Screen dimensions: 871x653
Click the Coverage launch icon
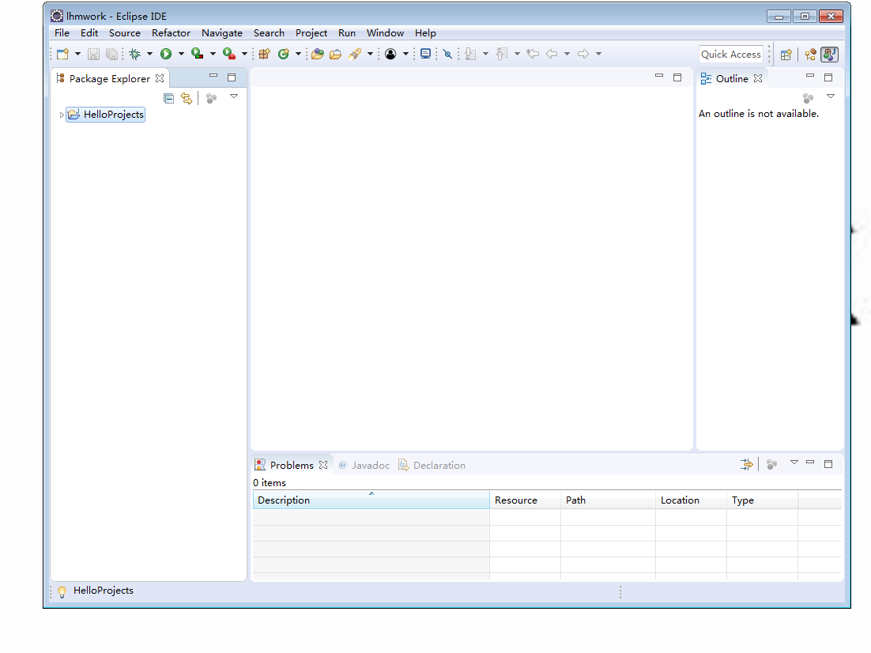click(x=197, y=54)
